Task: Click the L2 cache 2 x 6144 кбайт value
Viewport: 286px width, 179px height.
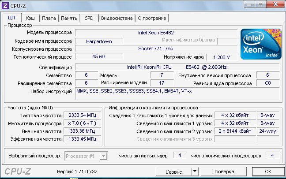Action: point(235,131)
